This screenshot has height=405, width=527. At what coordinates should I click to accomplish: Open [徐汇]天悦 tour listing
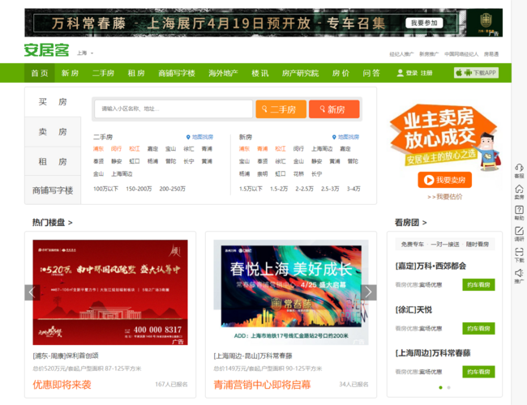(413, 309)
